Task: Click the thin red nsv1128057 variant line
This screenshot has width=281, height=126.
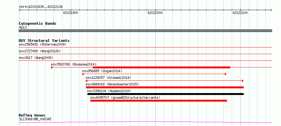Action: pos(164,81)
